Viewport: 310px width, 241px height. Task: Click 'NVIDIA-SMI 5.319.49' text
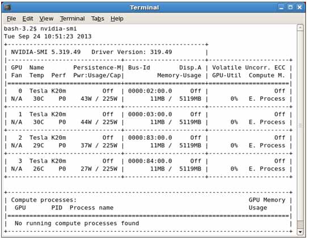click(46, 52)
